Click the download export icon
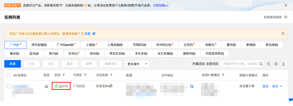The width and height of the screenshot is (293, 106). click(283, 64)
